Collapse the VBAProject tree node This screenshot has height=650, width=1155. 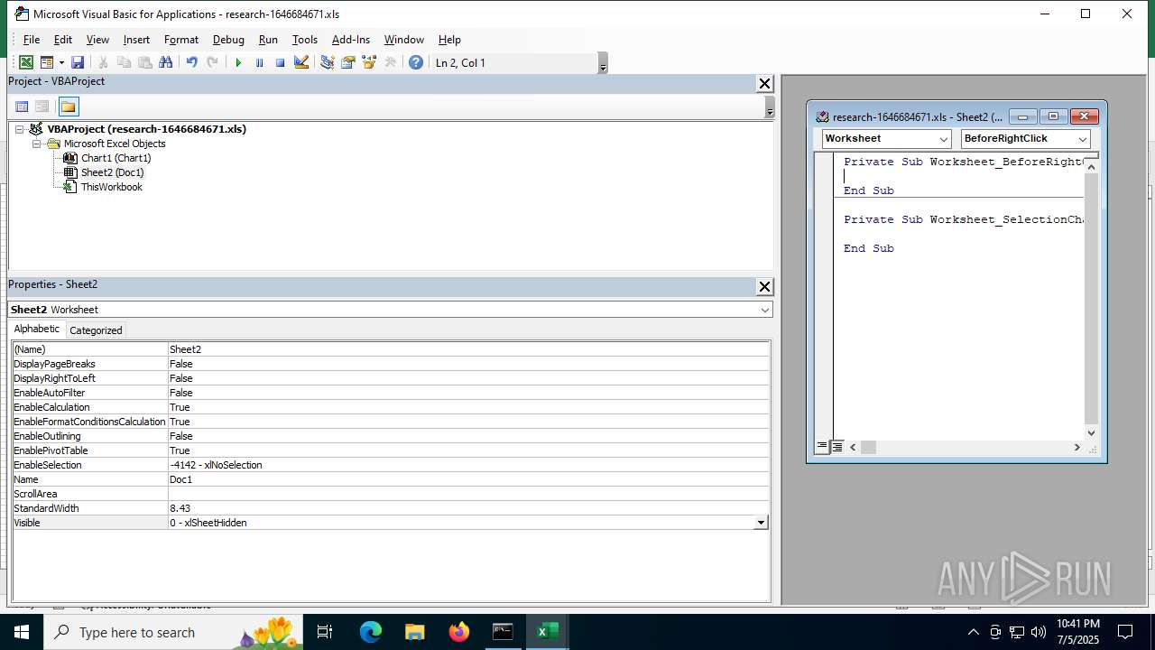click(19, 129)
